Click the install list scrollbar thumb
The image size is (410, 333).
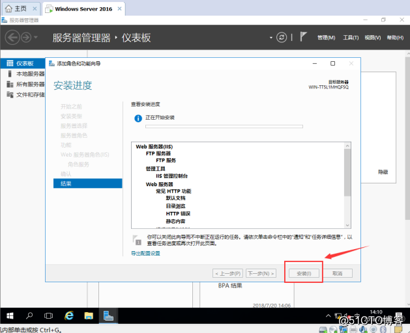tap(347, 172)
